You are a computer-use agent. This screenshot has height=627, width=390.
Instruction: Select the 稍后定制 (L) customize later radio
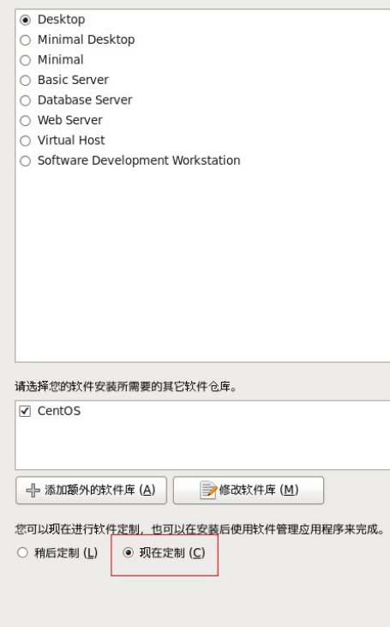point(23,552)
